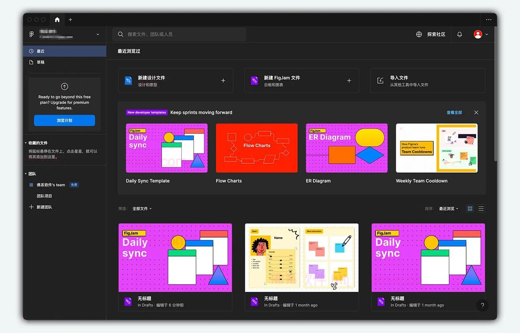Open file edited 6 分钟前 thumbnail
The image size is (520, 333).
tap(175, 258)
